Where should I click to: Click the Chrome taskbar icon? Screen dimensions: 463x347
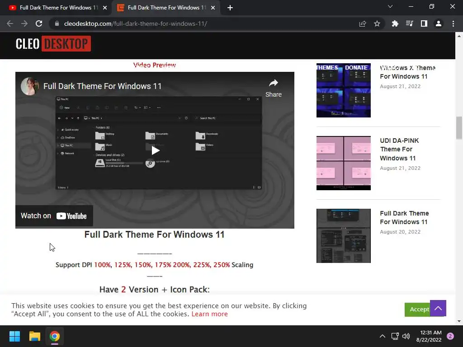point(55,336)
